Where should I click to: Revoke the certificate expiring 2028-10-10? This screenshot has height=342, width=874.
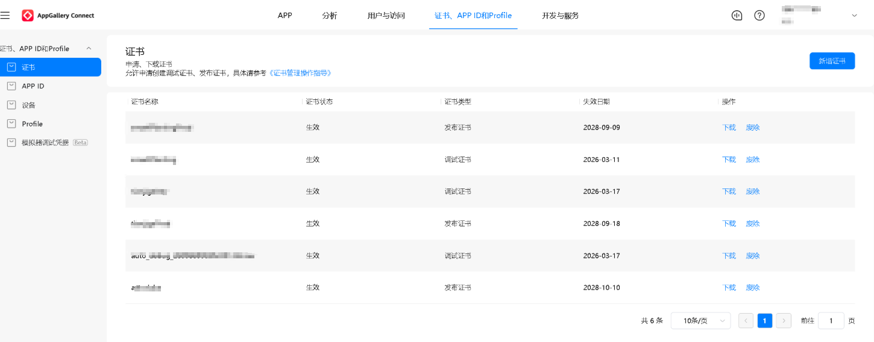[x=753, y=288]
